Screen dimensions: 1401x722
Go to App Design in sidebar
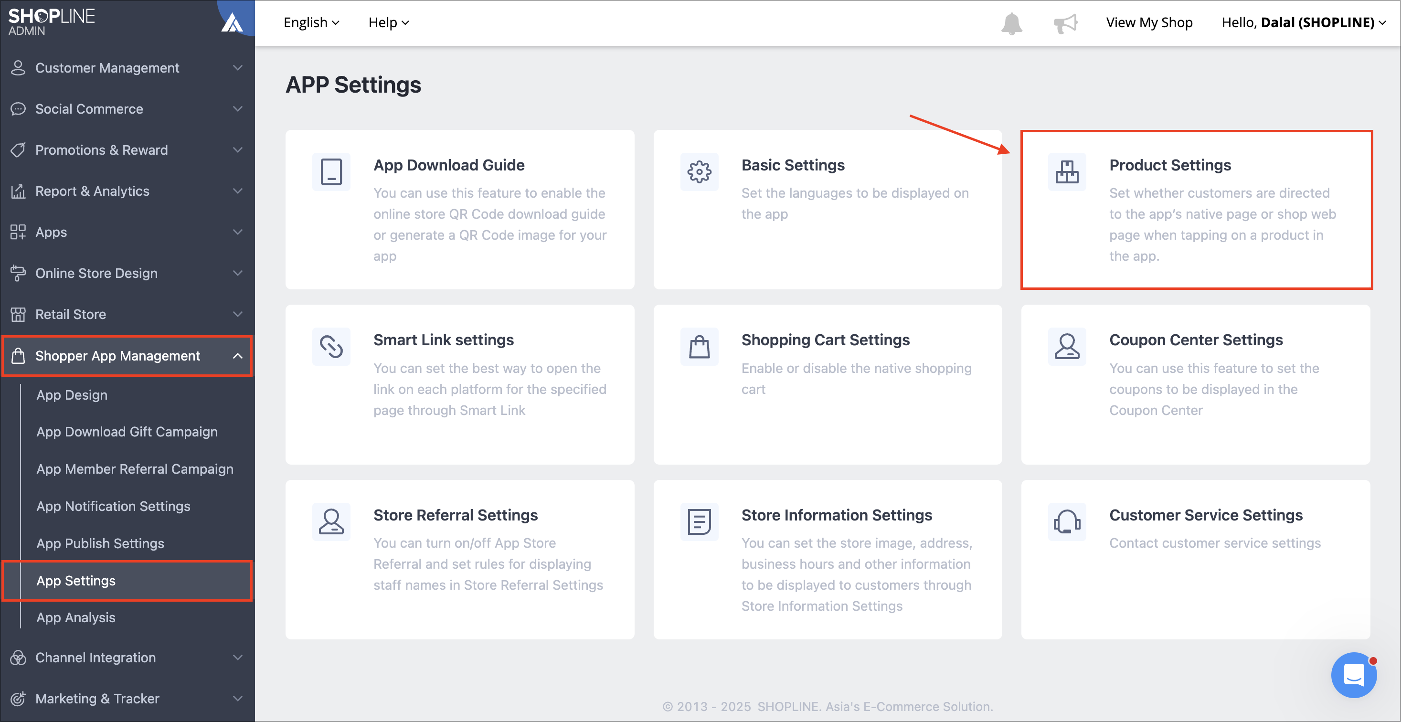(72, 395)
